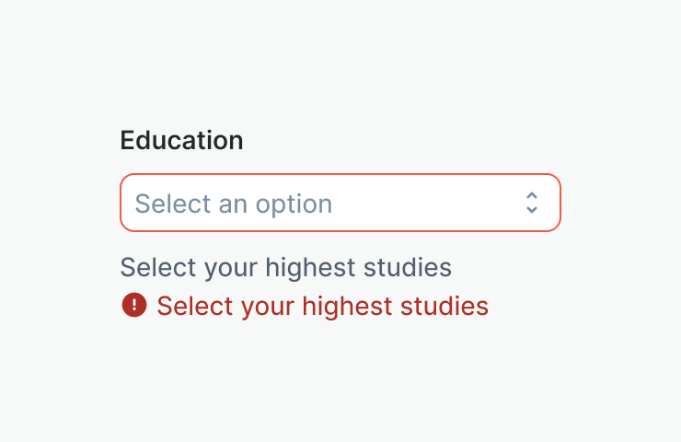This screenshot has height=442, width=681.
Task: Click the exclamation circle icon beside the error
Action: click(x=133, y=305)
